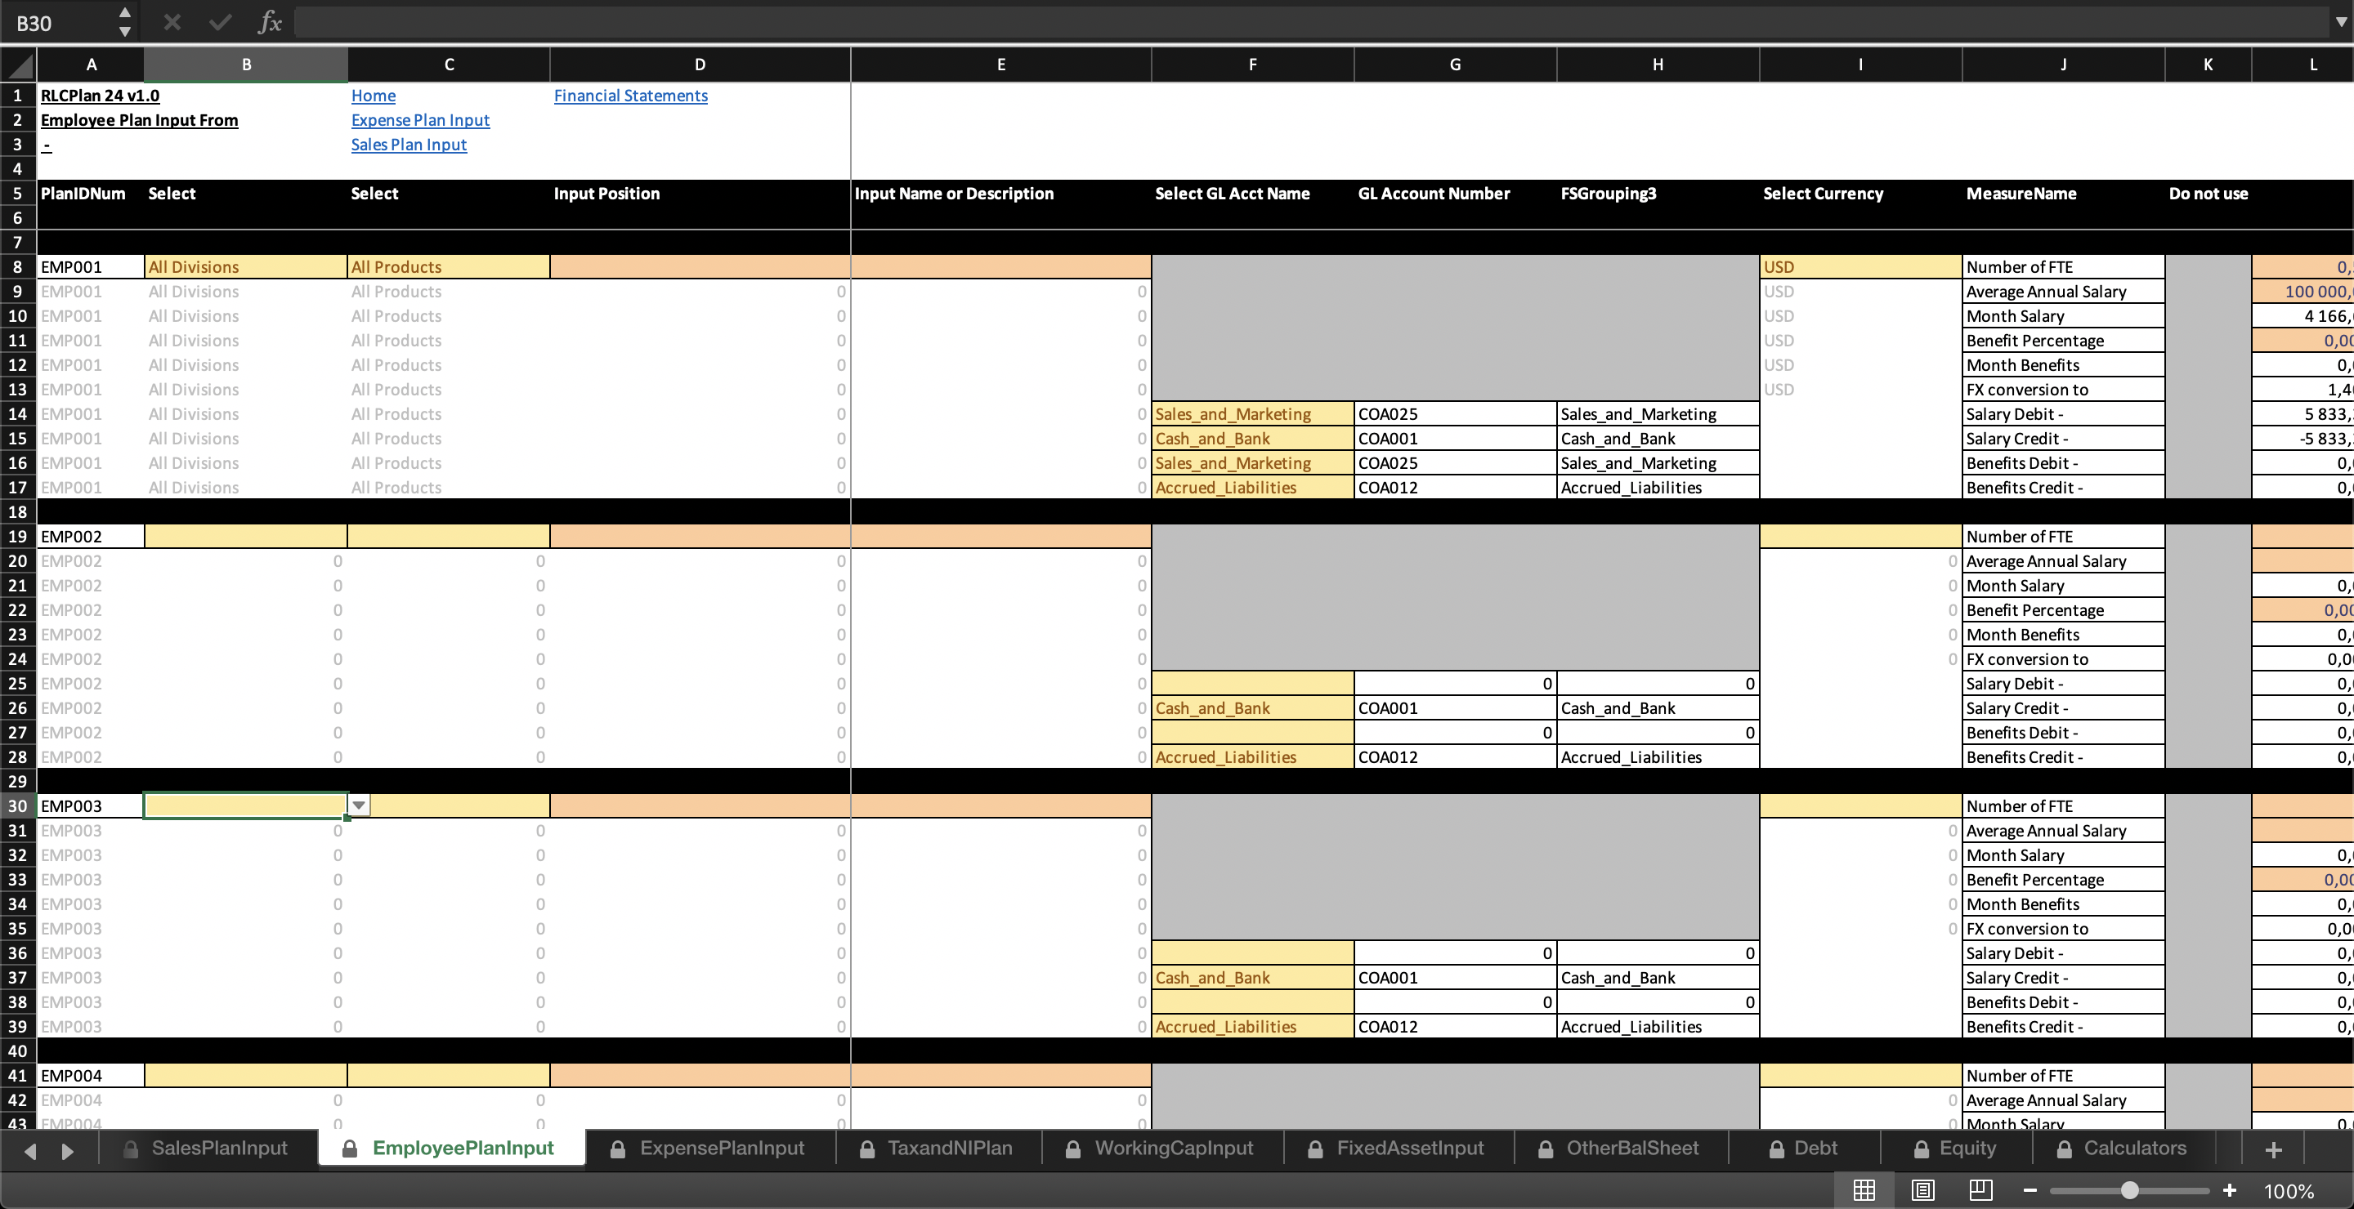Select column B header

246,65
